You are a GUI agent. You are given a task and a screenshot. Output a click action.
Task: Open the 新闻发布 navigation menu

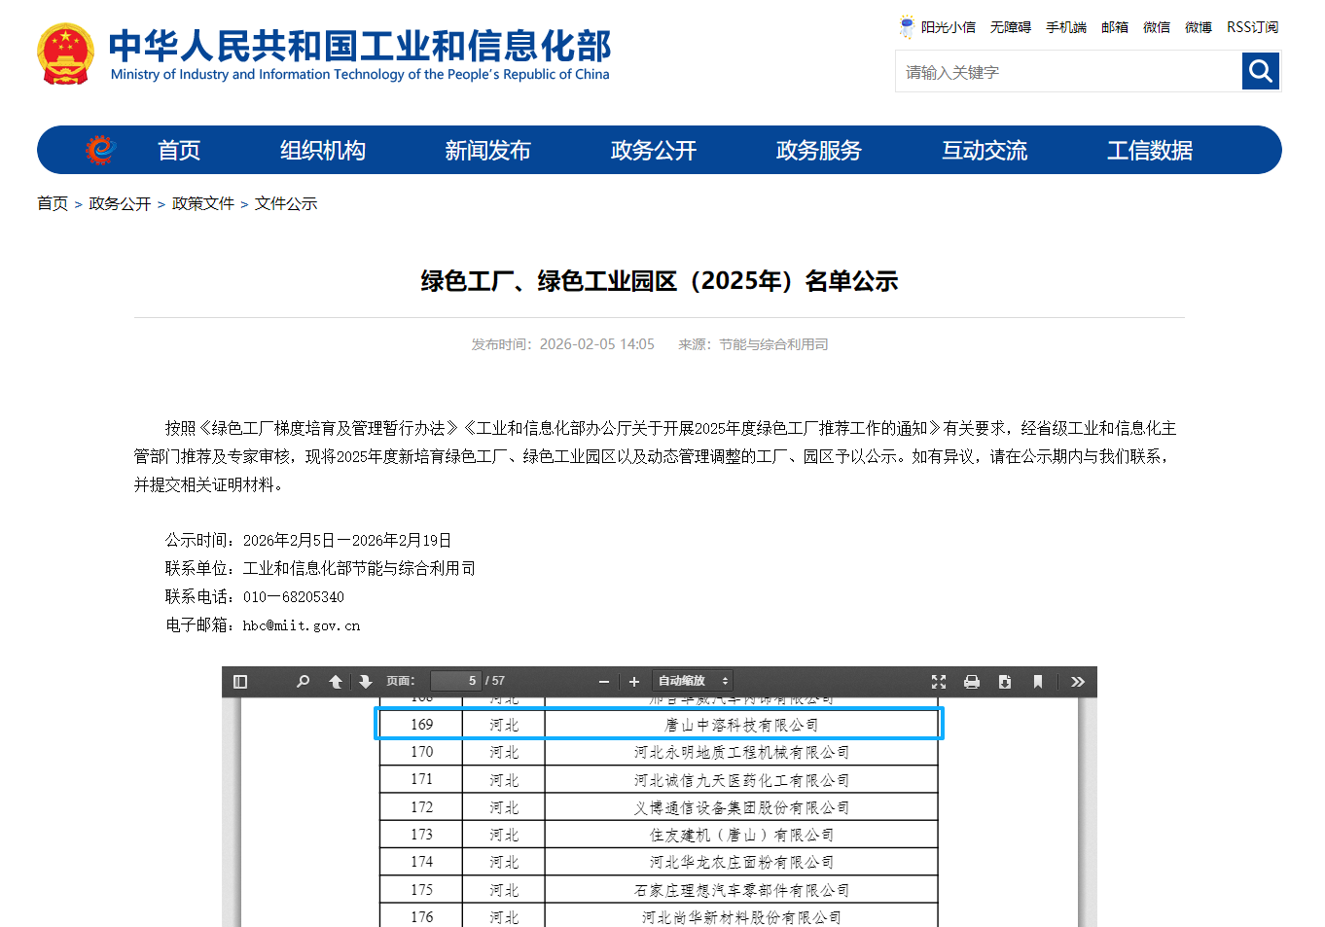487,151
